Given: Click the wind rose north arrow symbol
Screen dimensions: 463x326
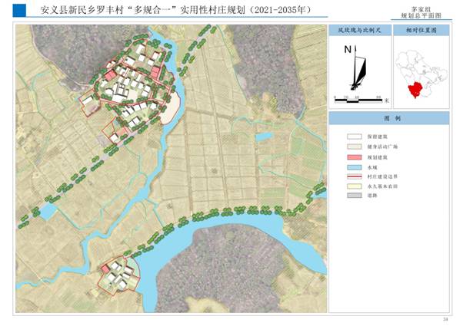Looking at the screenshot, I should (x=358, y=68).
